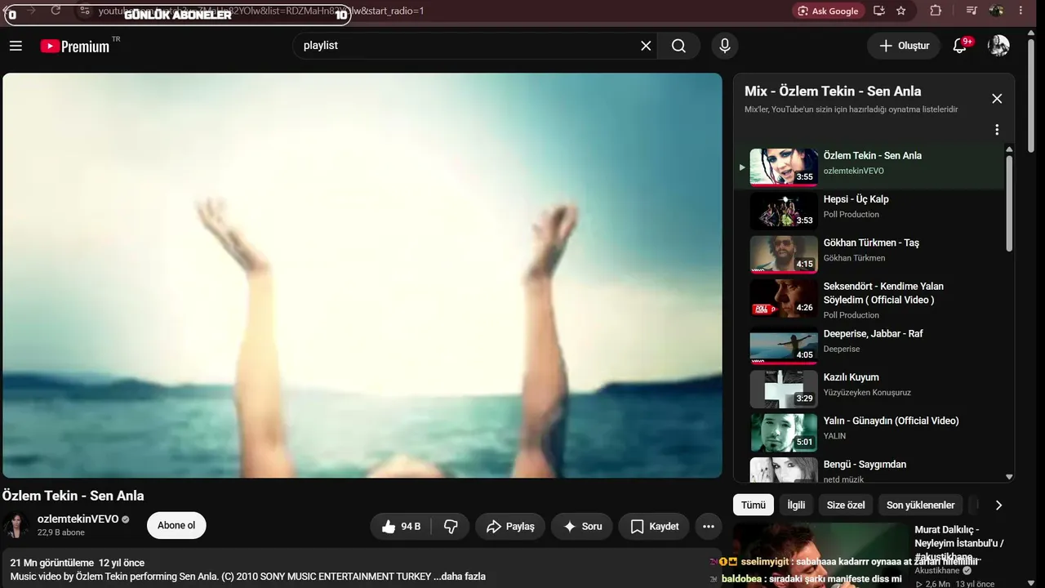This screenshot has width=1045, height=588.
Task: Subscribe with the Abone ol button
Action: pyautogui.click(x=176, y=526)
